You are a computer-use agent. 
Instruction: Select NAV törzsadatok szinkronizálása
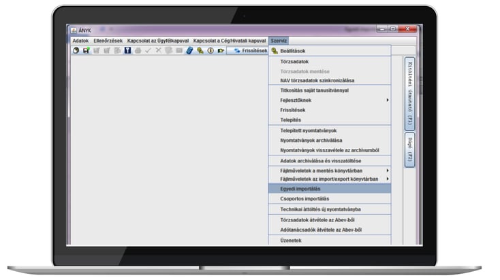click(x=330, y=80)
